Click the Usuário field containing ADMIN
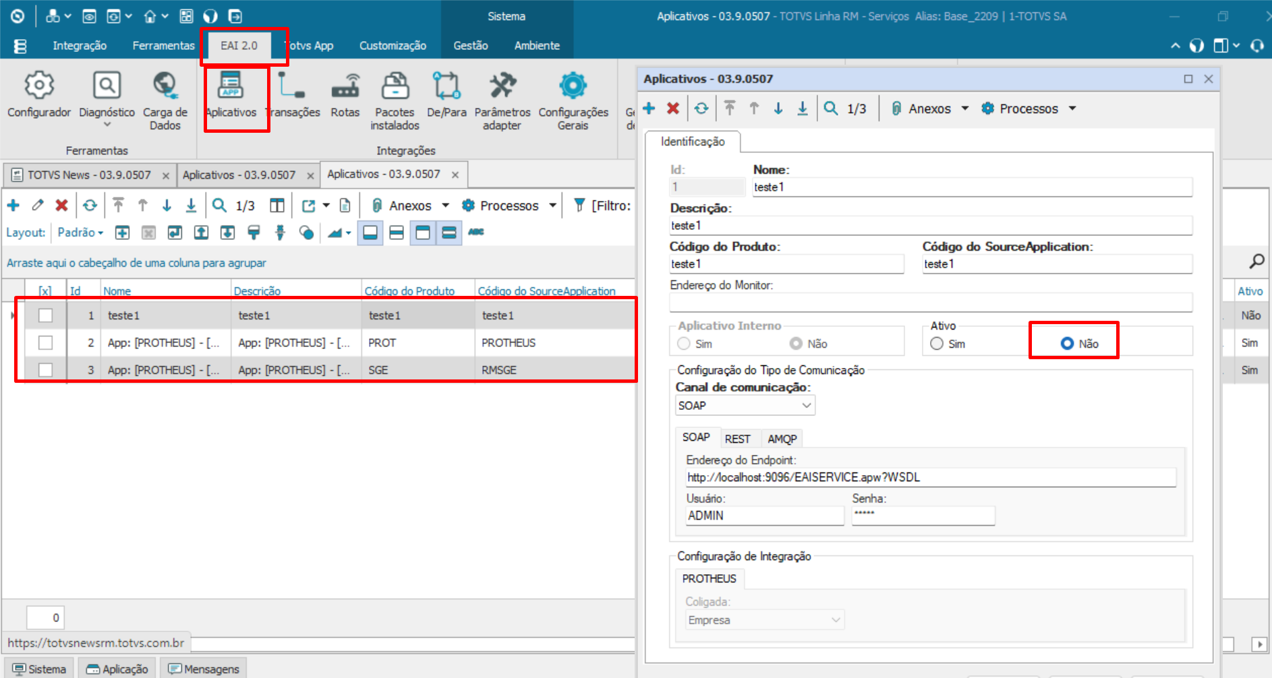 pos(765,516)
